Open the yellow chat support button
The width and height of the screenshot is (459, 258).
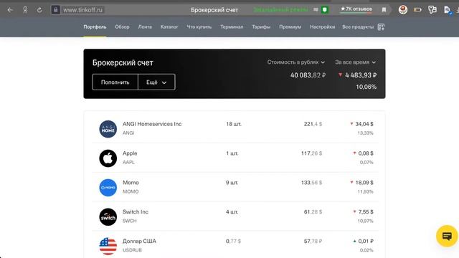click(447, 236)
